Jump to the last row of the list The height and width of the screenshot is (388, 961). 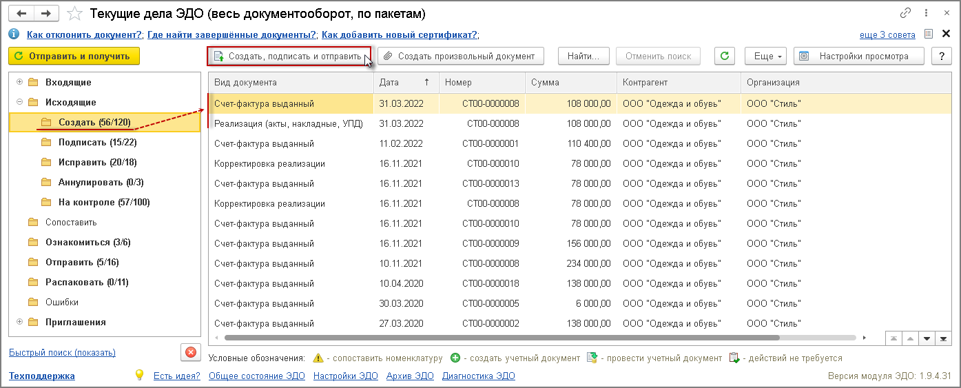click(x=943, y=338)
